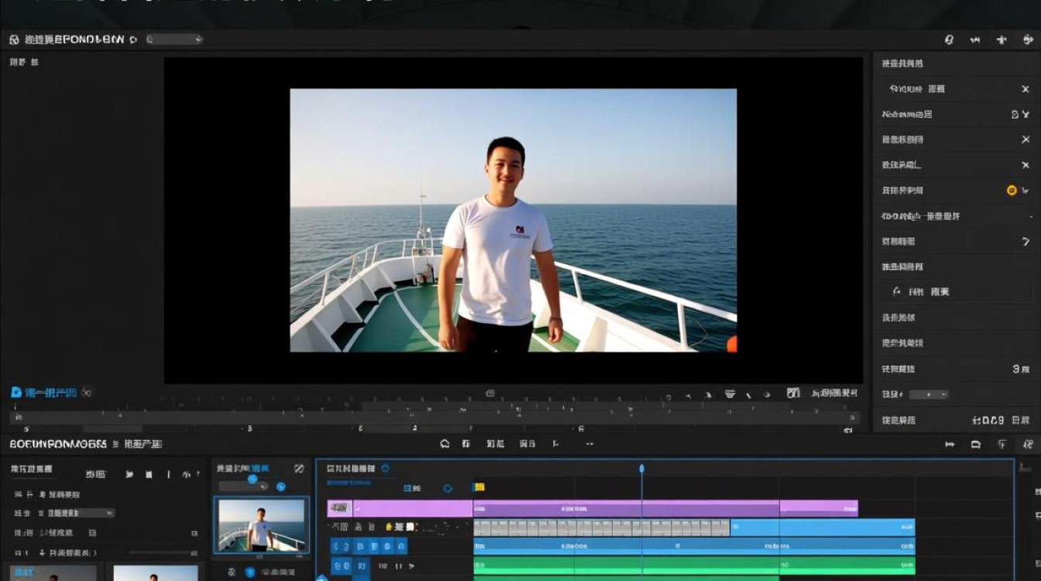The image size is (1041, 581).
Task: Open the small dropdown near the properties panel bottom
Action: click(928, 394)
